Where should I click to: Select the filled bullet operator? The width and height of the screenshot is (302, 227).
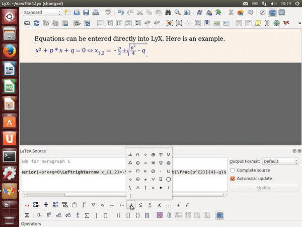[161, 188]
